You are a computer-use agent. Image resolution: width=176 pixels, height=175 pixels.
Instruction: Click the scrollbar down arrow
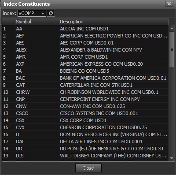click(172, 158)
